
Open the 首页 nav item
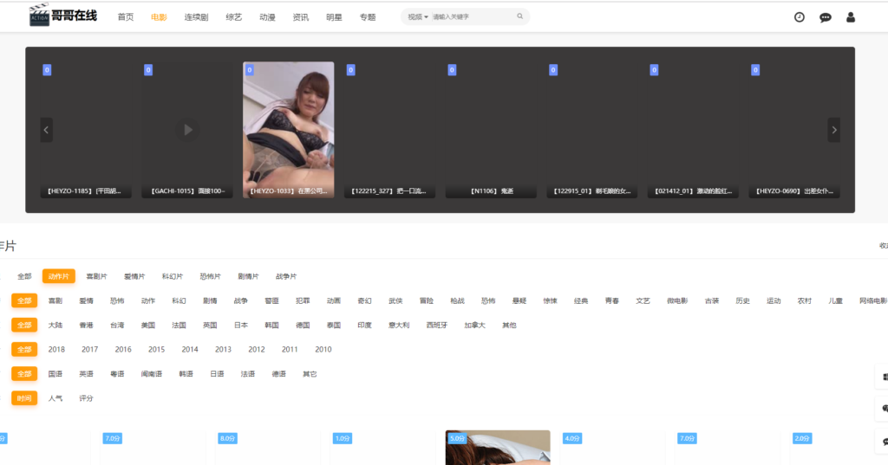(x=126, y=16)
